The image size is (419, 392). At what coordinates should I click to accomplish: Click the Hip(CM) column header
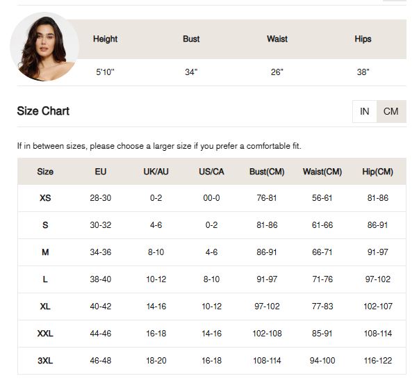click(x=377, y=172)
